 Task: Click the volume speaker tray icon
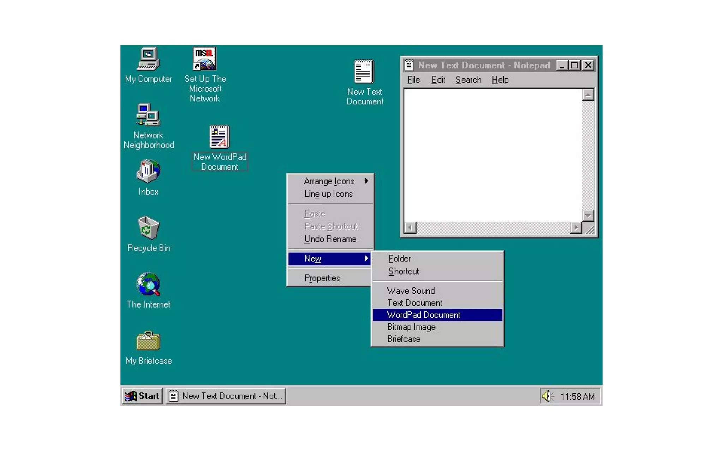(547, 396)
